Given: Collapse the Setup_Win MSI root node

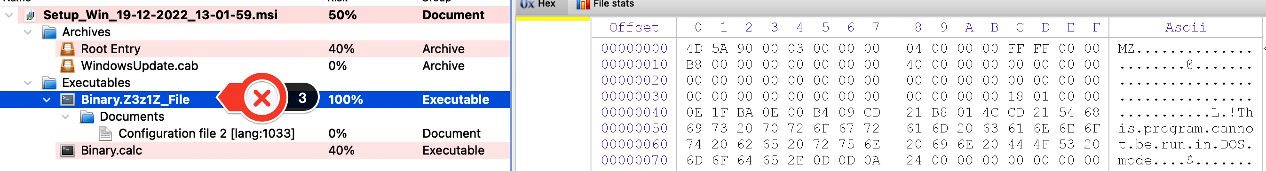Looking at the screenshot, I should tap(9, 15).
